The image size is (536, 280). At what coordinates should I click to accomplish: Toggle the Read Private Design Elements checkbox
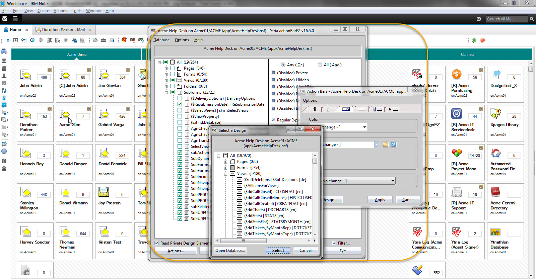[157, 243]
